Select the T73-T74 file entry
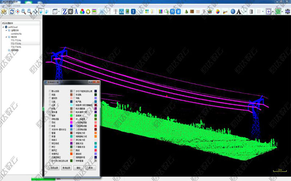This screenshot has width=291, height=181. click(16, 47)
